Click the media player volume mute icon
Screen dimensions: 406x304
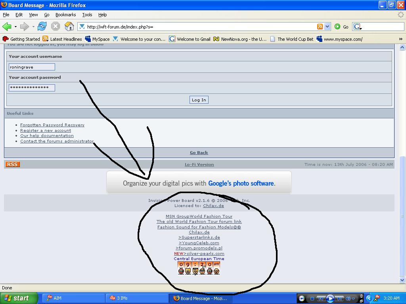point(349,298)
